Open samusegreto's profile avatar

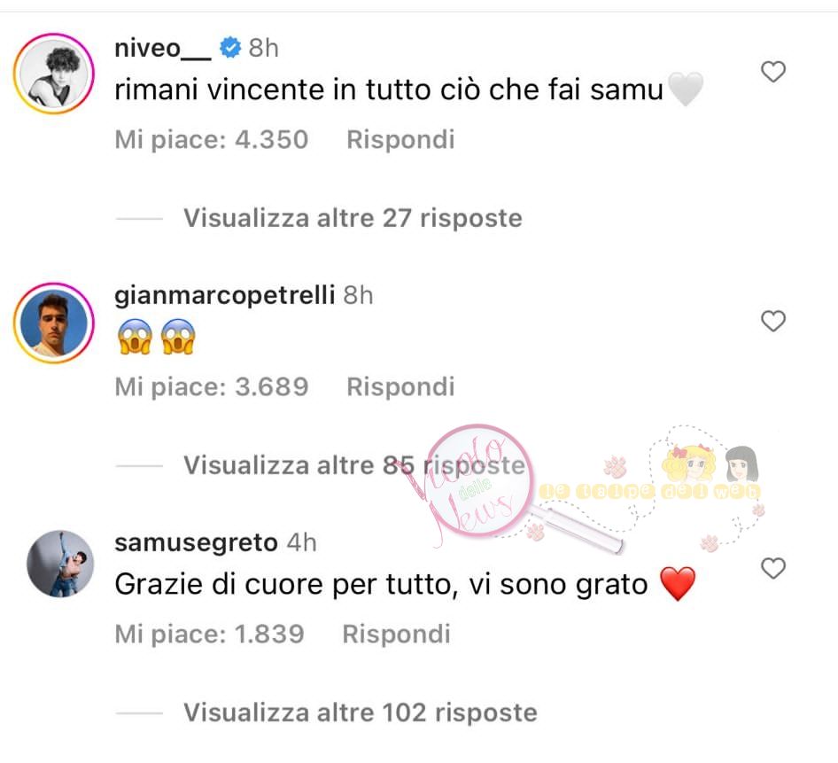point(60,564)
